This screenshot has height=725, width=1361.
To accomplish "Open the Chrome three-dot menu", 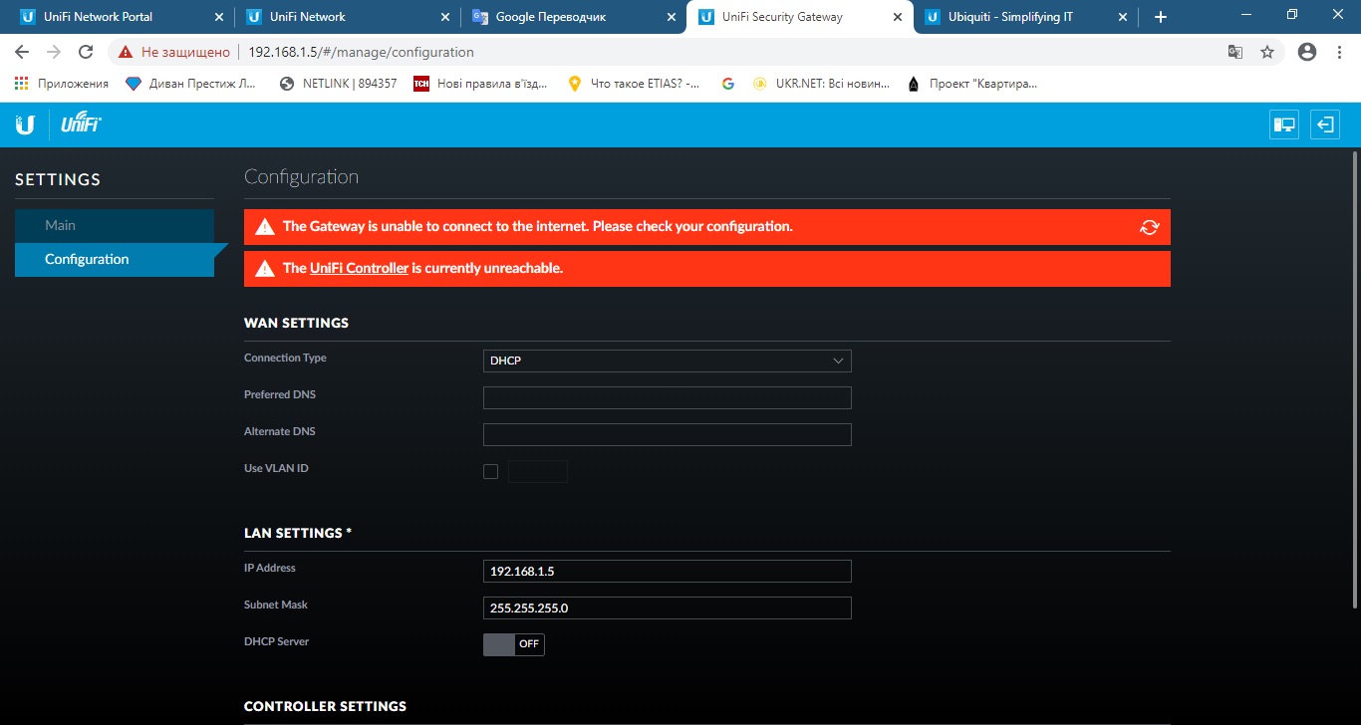I will (x=1340, y=52).
